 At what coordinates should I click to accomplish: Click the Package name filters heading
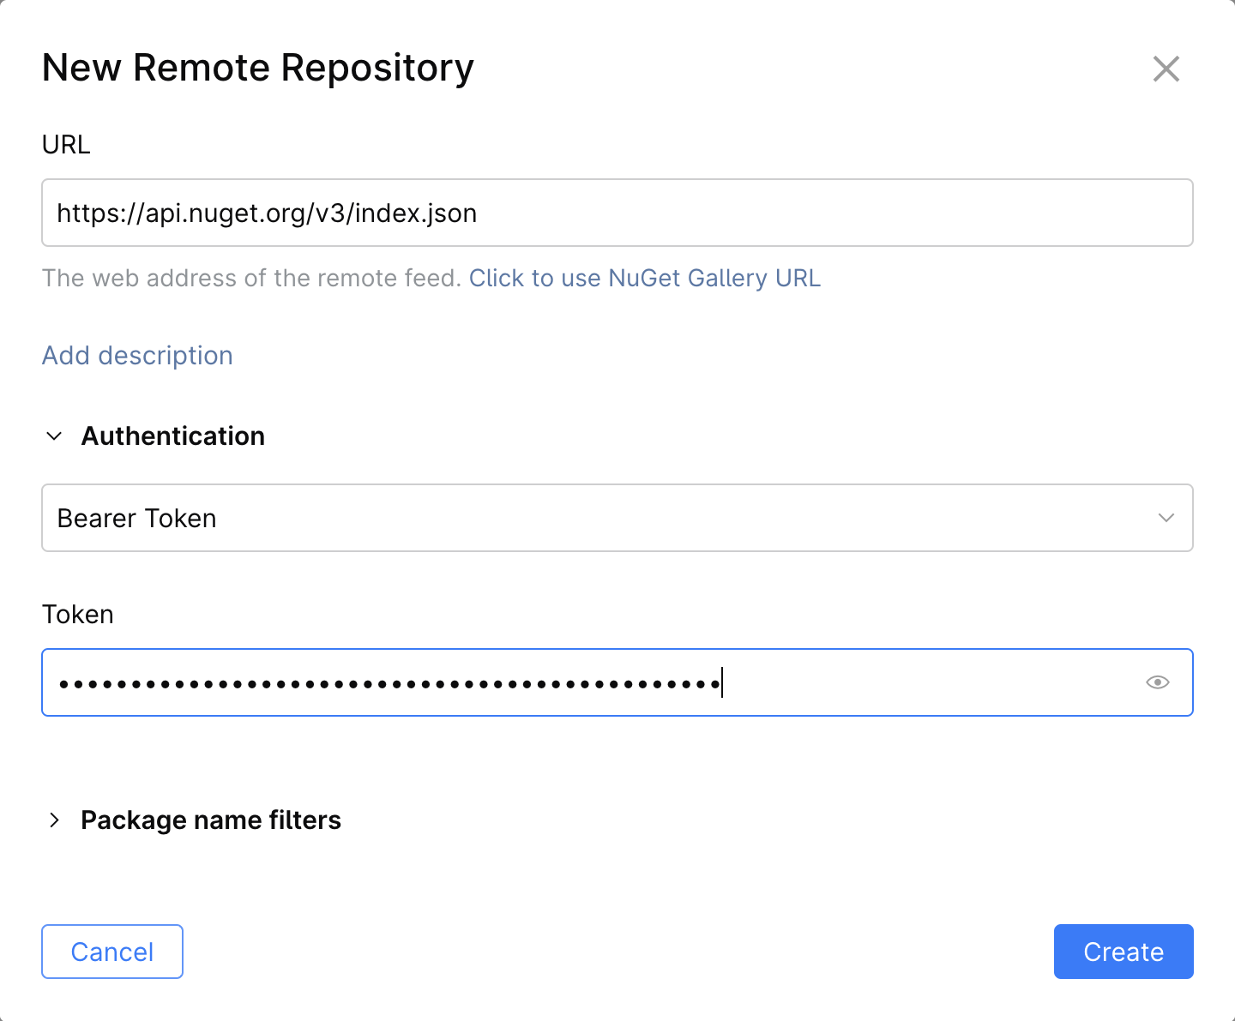tap(211, 820)
